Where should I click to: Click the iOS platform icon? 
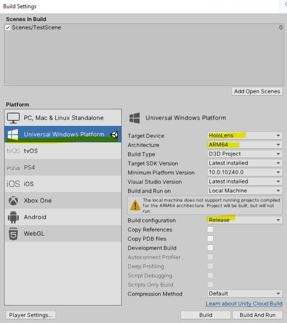click(13, 184)
